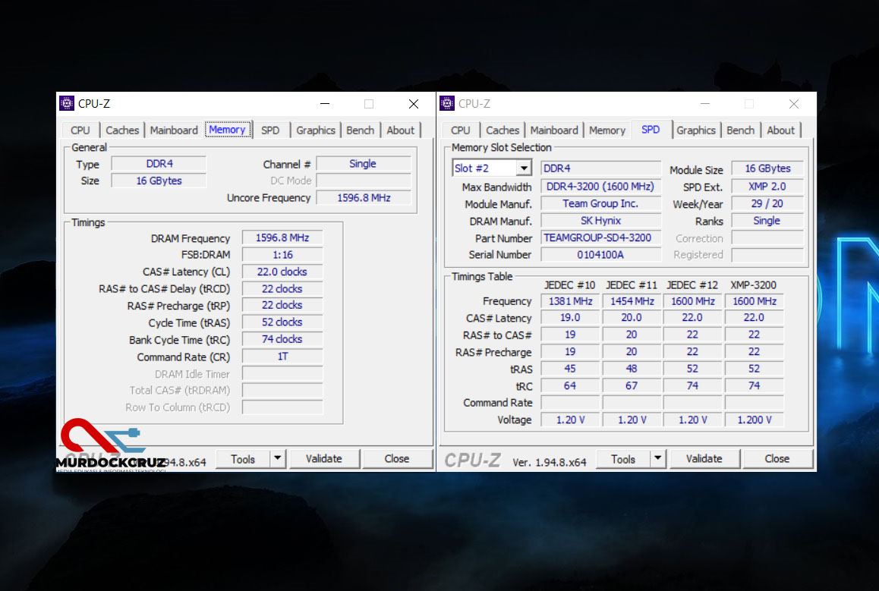Click JEDEC #11 tRAS value 48

(x=632, y=369)
